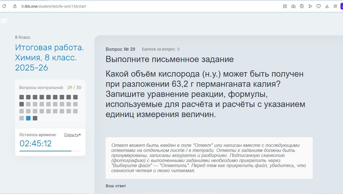Select the blue current-question square (question 29)
The image size is (343, 194).
[x=28, y=118]
